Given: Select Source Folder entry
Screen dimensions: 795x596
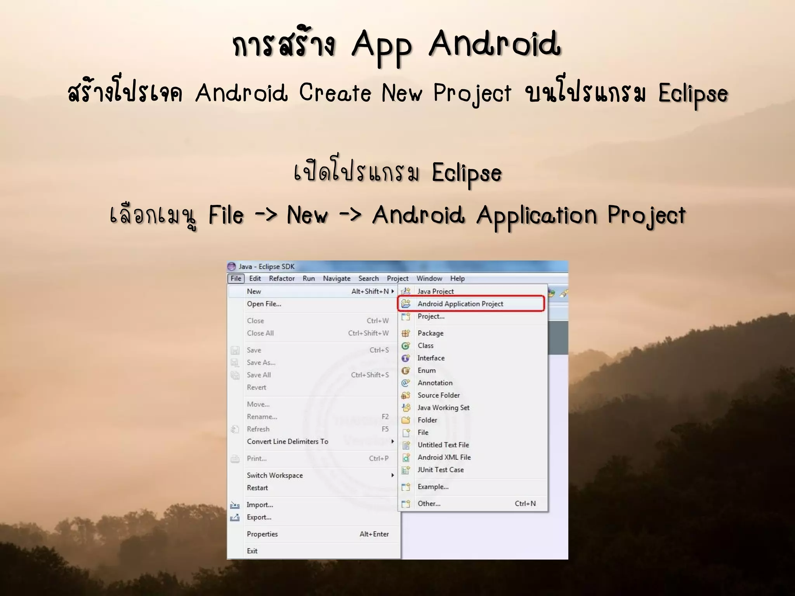Looking at the screenshot, I should point(472,395).
